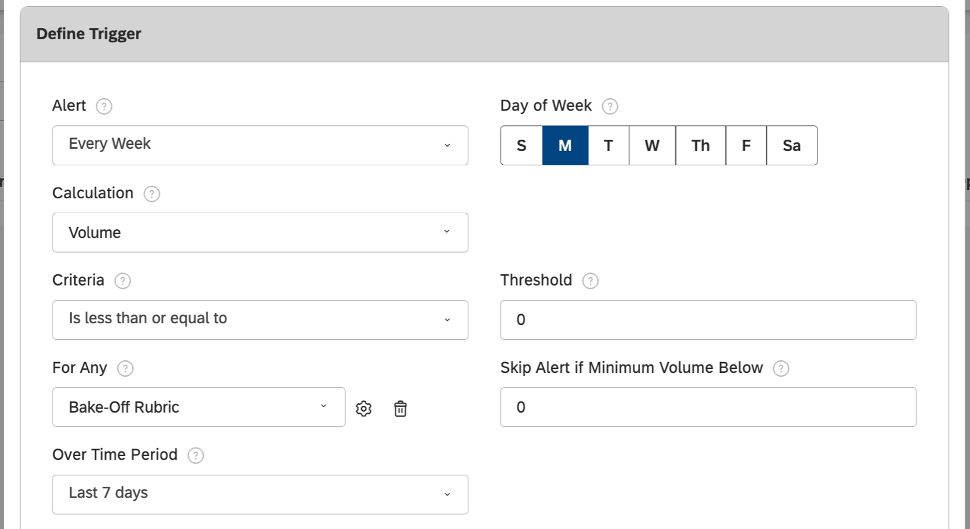
Task: Deselect Monday in Day of Week
Action: coord(565,145)
